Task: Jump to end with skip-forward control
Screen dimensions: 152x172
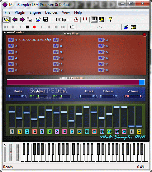Action: (x=63, y=27)
